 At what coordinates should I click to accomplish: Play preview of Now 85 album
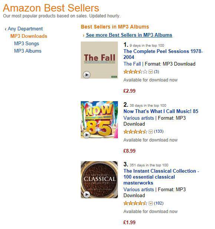pos(87,135)
